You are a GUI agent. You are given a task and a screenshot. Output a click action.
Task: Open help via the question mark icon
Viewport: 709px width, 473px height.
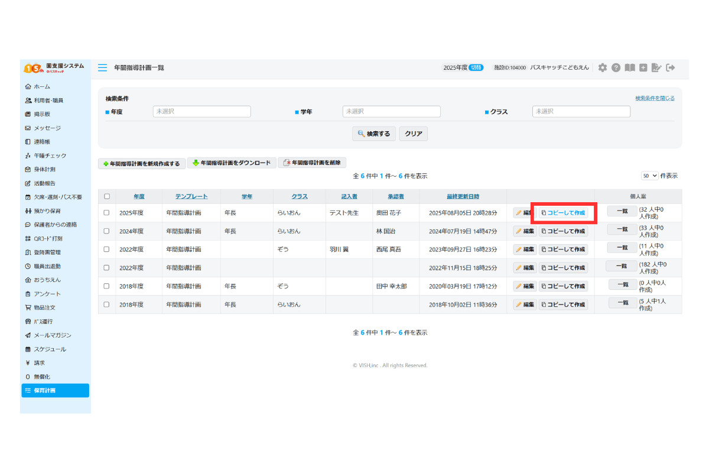616,67
